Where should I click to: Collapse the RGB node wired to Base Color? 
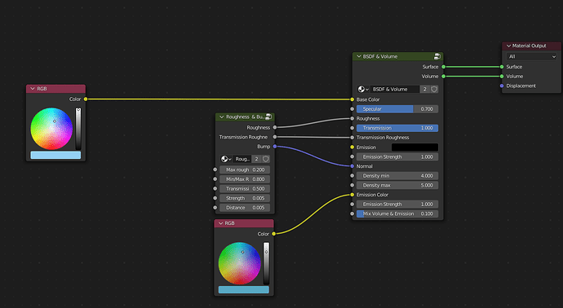click(x=33, y=89)
